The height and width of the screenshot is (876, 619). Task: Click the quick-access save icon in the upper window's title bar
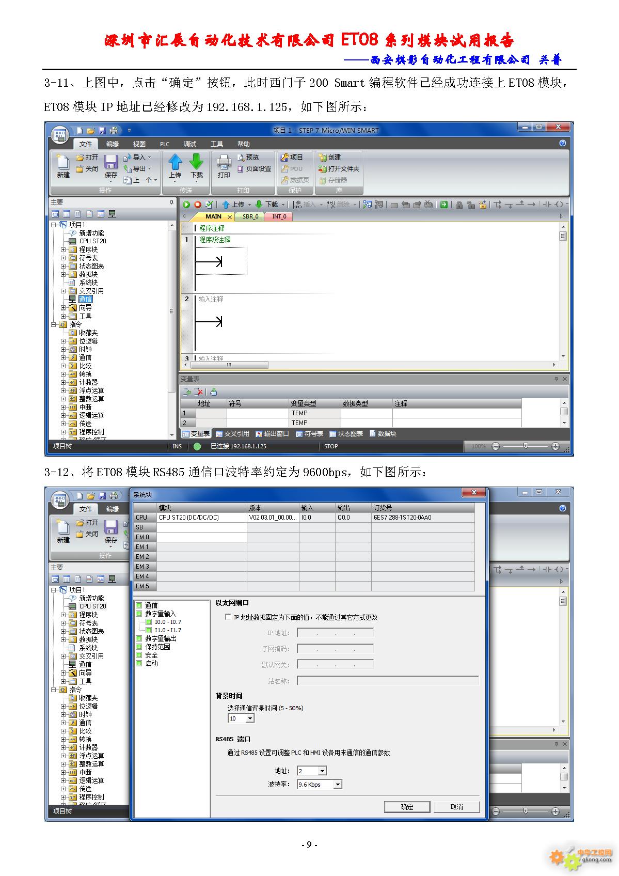click(x=102, y=131)
